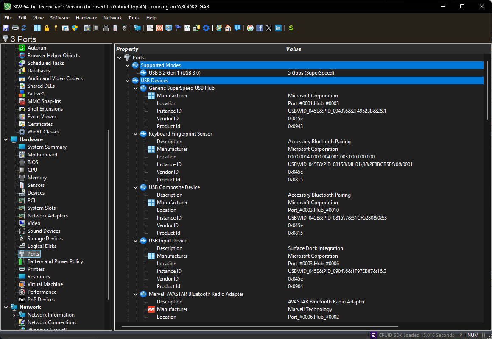Collapse the Network tree section
The height and width of the screenshot is (339, 492).
click(6, 307)
